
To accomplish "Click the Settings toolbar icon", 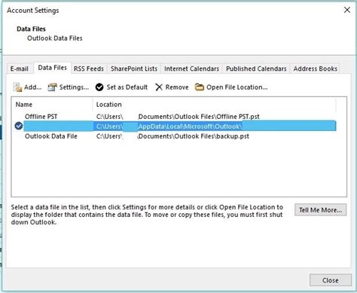I will point(53,87).
